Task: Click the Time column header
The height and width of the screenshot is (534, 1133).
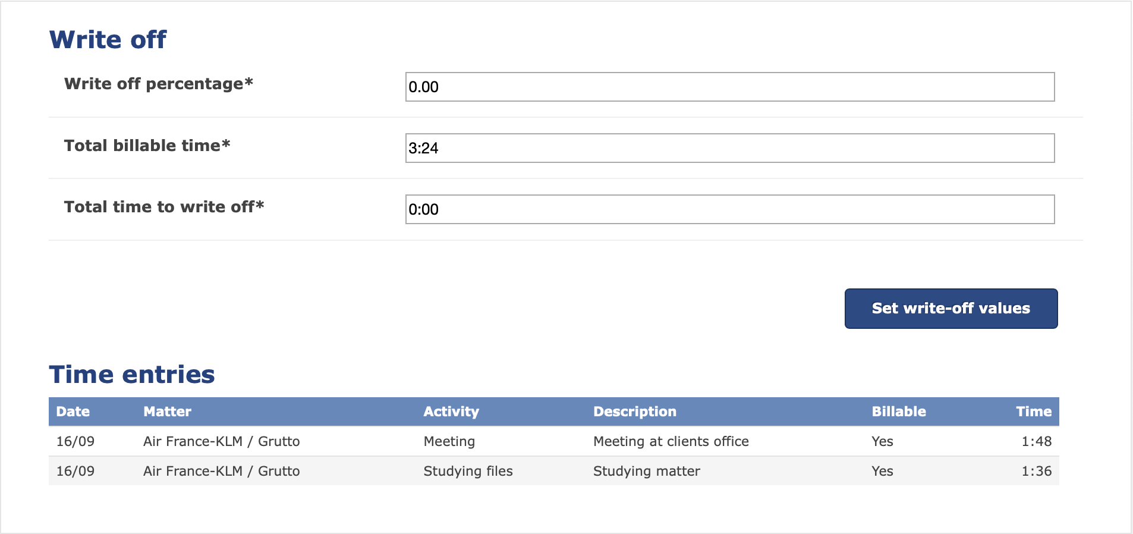Action: [x=1034, y=412]
